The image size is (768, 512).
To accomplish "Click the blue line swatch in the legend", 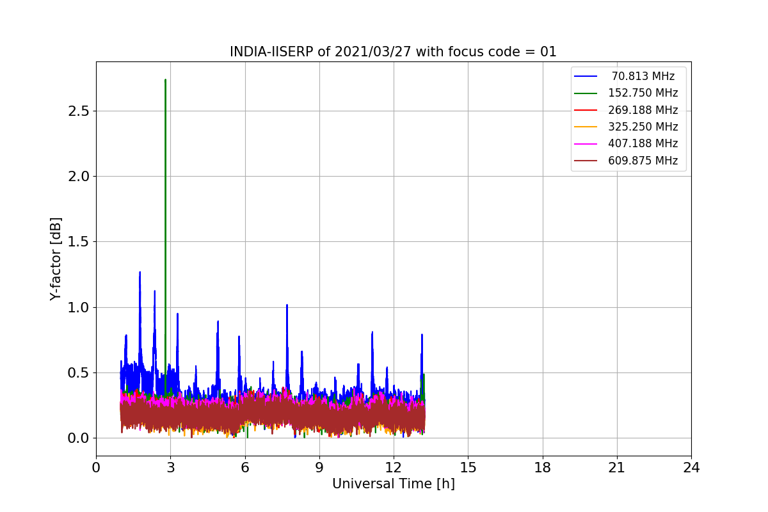I will click(x=586, y=76).
